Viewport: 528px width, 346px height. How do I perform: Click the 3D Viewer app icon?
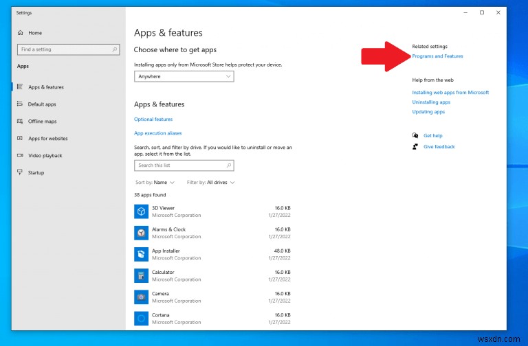(x=141, y=211)
